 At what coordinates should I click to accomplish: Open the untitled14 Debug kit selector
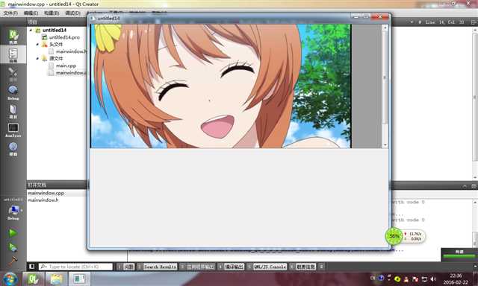[13, 212]
